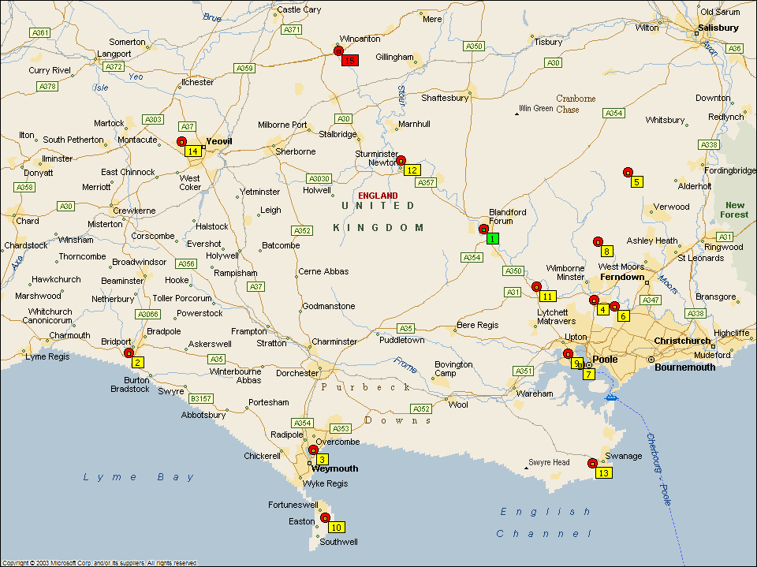Click marker 3 at Weymouth
The width and height of the screenshot is (757, 567).
coord(322,459)
